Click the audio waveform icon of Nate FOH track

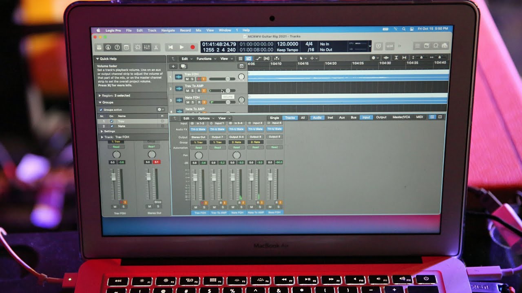[179, 100]
